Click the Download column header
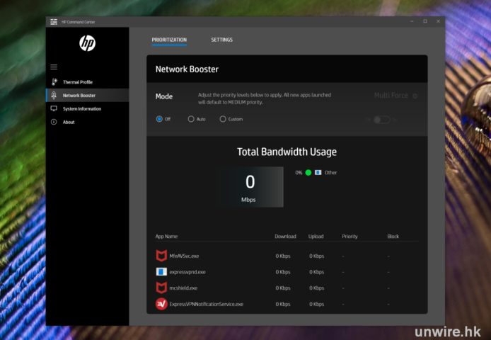Image resolution: width=491 pixels, height=340 pixels. click(285, 236)
